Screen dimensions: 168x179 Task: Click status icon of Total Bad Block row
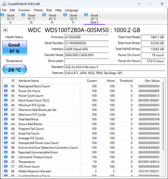click(x=6, y=119)
